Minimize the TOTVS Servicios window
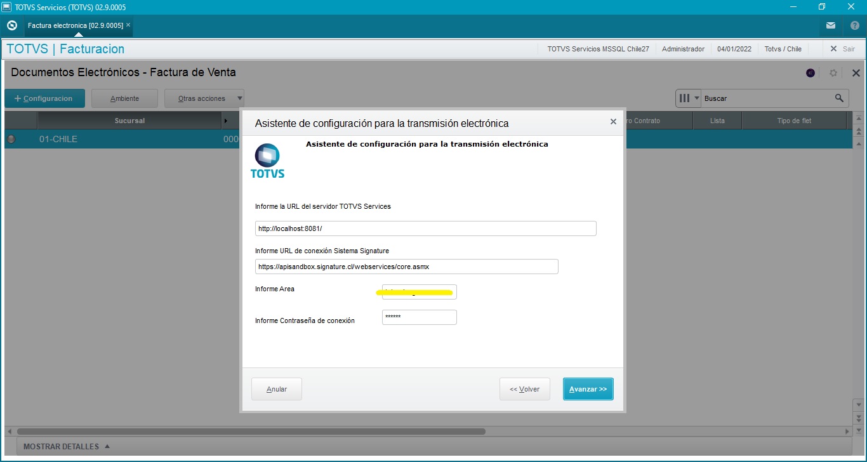Screen dimensions: 867x462 pos(793,6)
